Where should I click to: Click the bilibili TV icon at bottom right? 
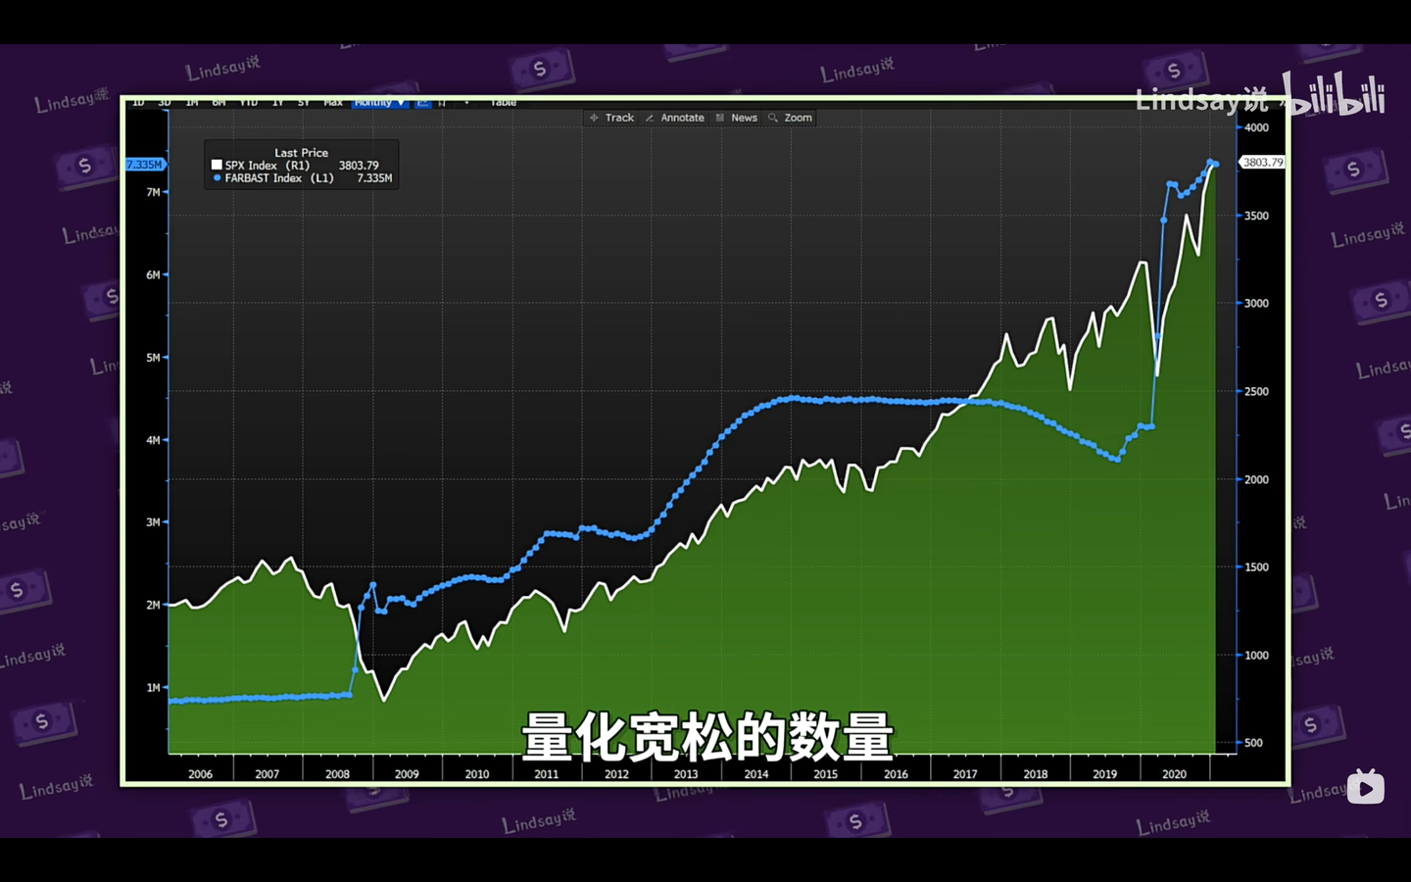[1365, 787]
